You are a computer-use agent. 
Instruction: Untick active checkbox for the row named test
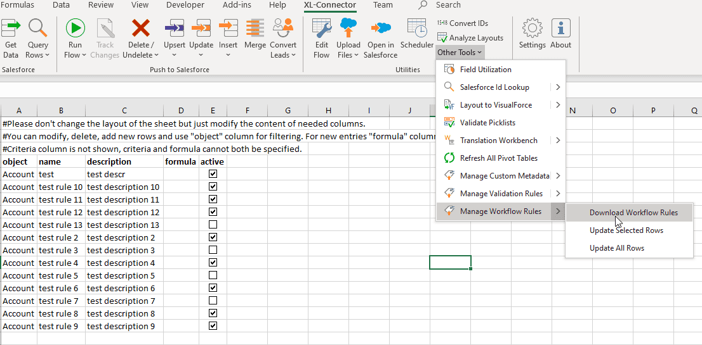point(213,174)
